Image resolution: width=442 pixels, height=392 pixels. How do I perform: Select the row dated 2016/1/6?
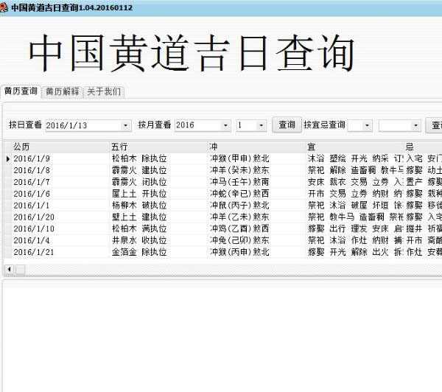222,194
